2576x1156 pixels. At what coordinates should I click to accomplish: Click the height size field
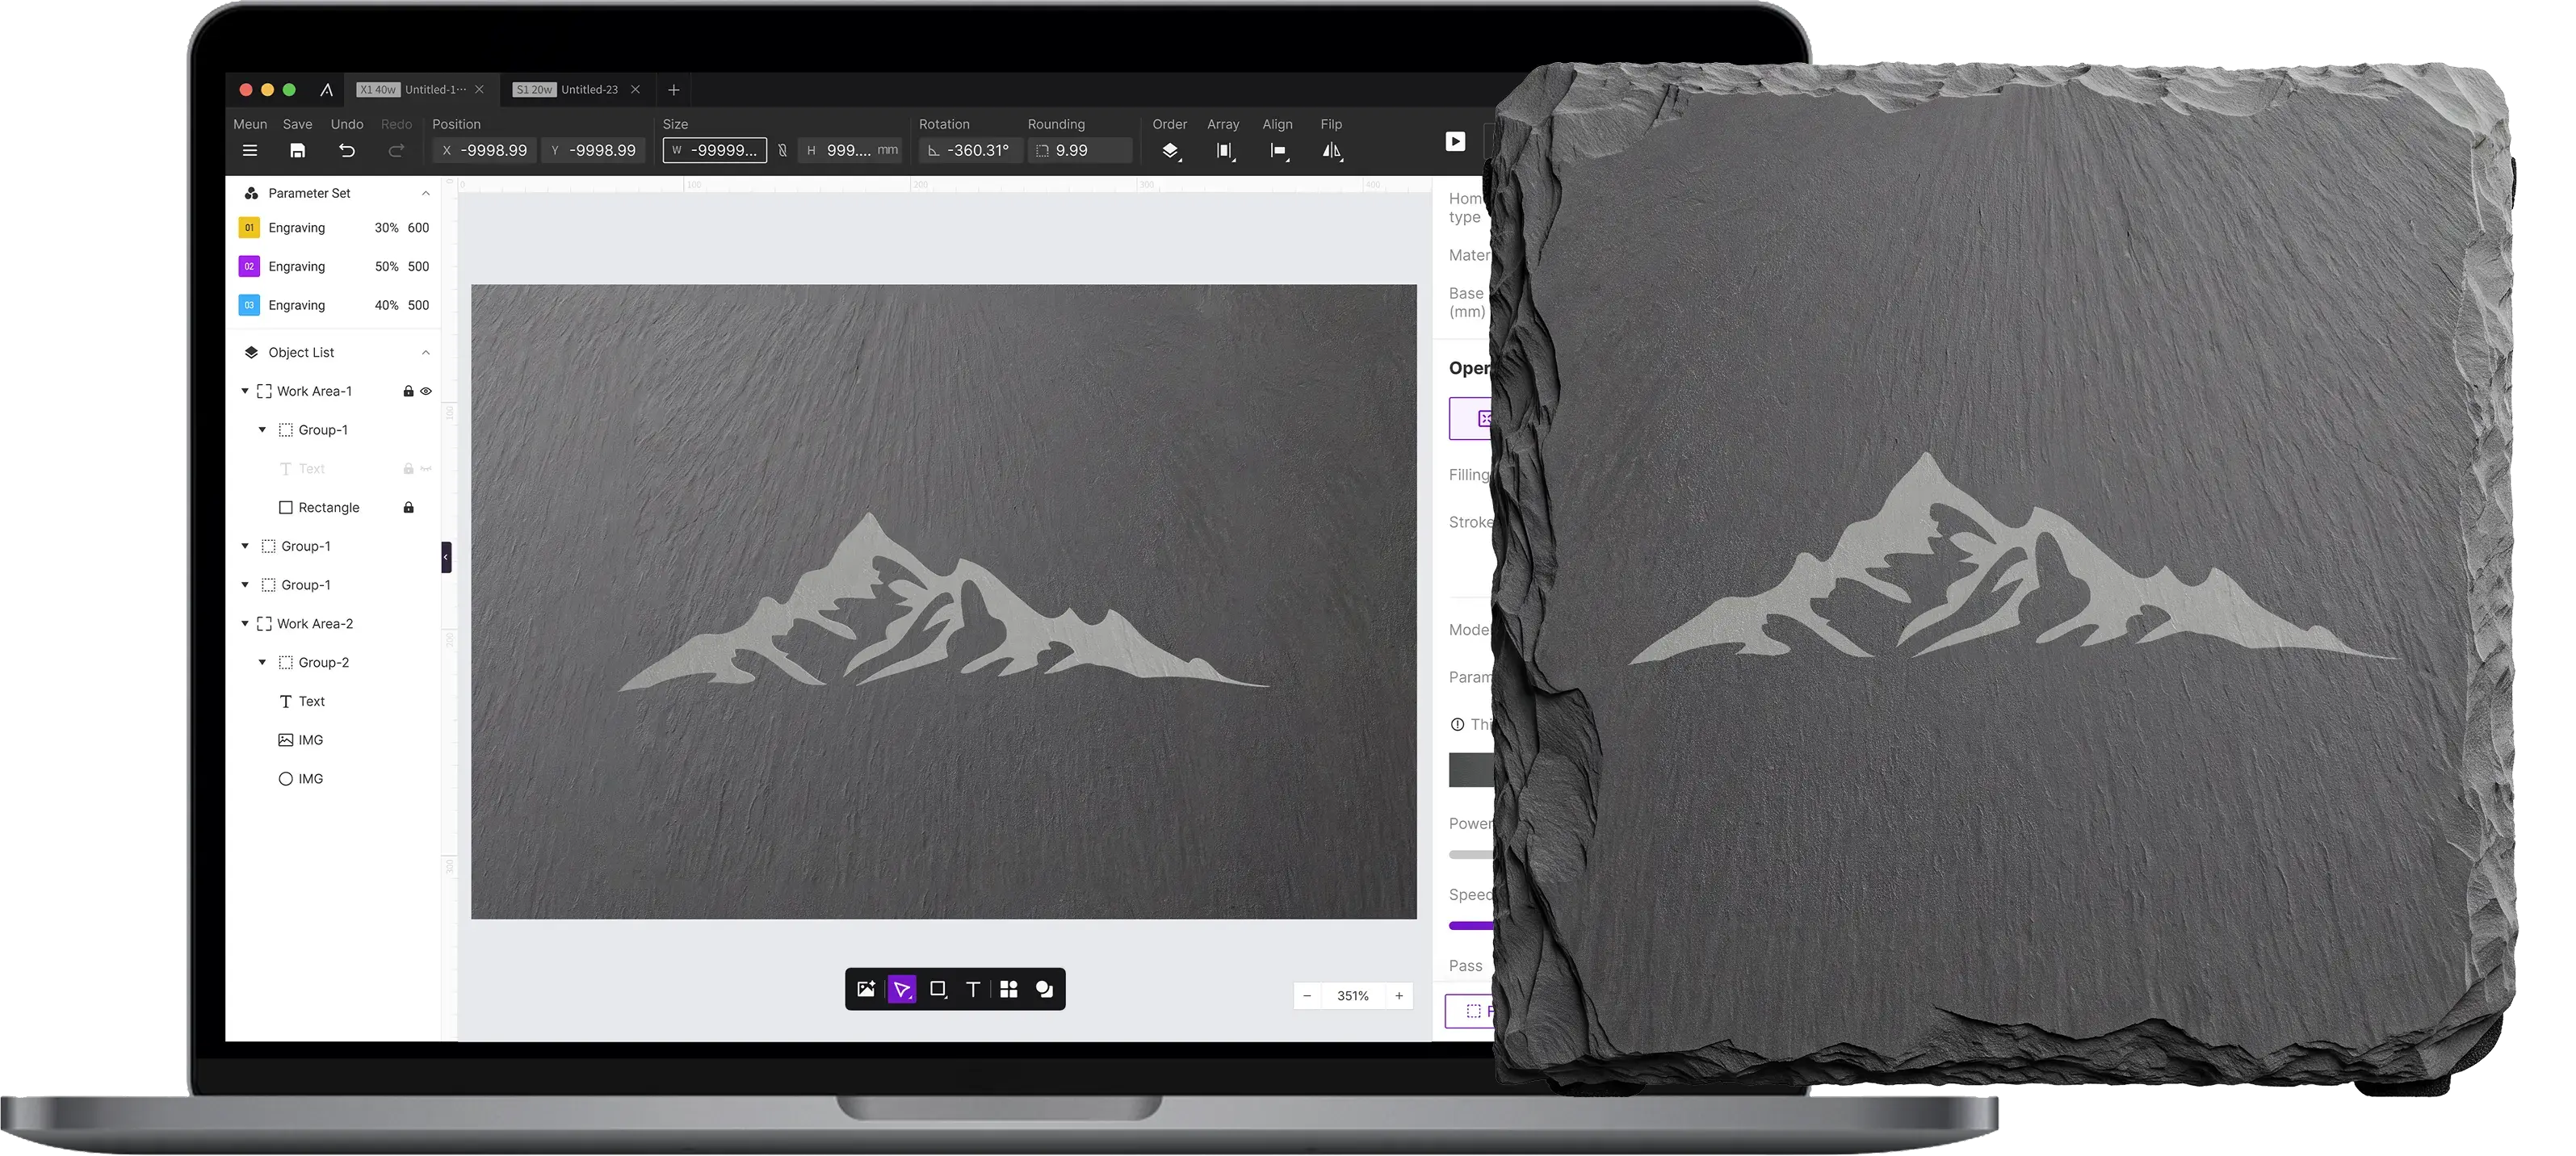tap(852, 151)
